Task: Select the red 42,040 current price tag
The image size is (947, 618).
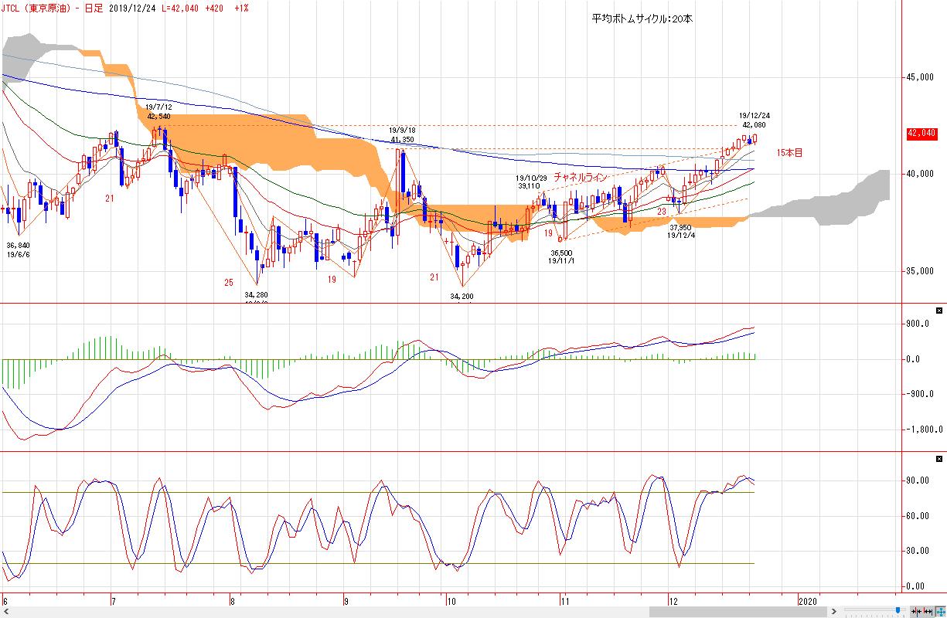Action: [x=921, y=134]
